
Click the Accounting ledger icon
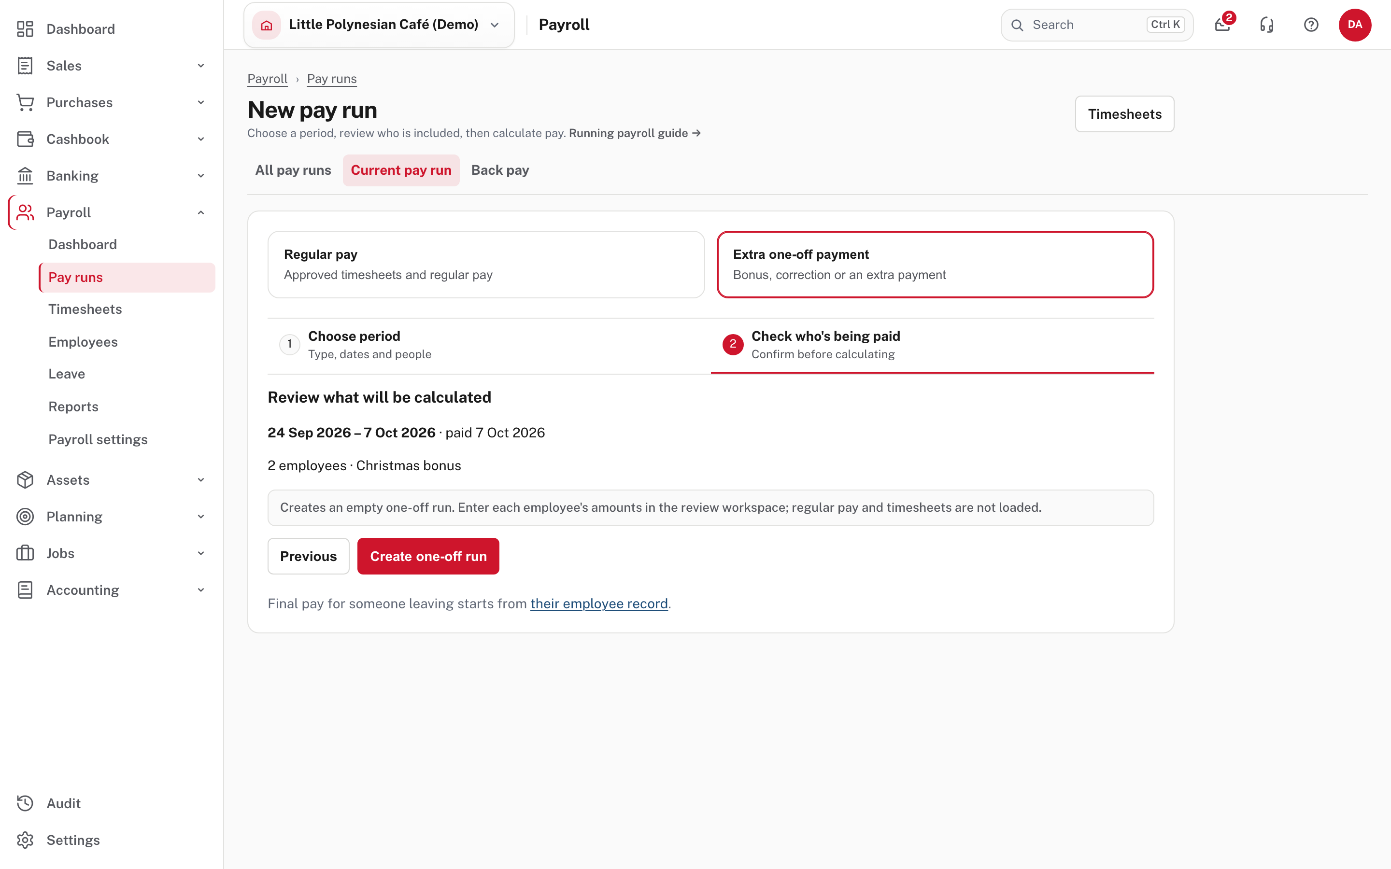25,590
